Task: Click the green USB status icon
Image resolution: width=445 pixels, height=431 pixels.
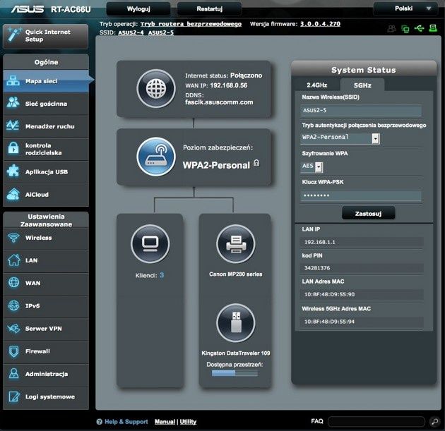Action: coord(419,28)
